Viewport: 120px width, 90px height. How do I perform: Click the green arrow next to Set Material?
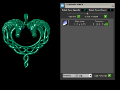click(109, 76)
